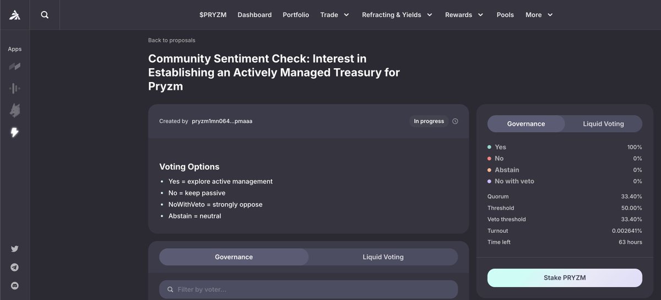Click the orange Abstain color dot
Screen dimensions: 661x300
(489, 170)
